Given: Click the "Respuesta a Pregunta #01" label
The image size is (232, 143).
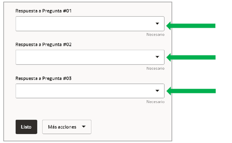Looking at the screenshot, I should 43,11.
